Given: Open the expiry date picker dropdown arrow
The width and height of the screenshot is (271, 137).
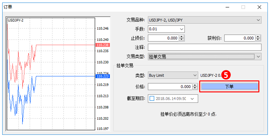Looking at the screenshot, I should pyautogui.click(x=192, y=99).
